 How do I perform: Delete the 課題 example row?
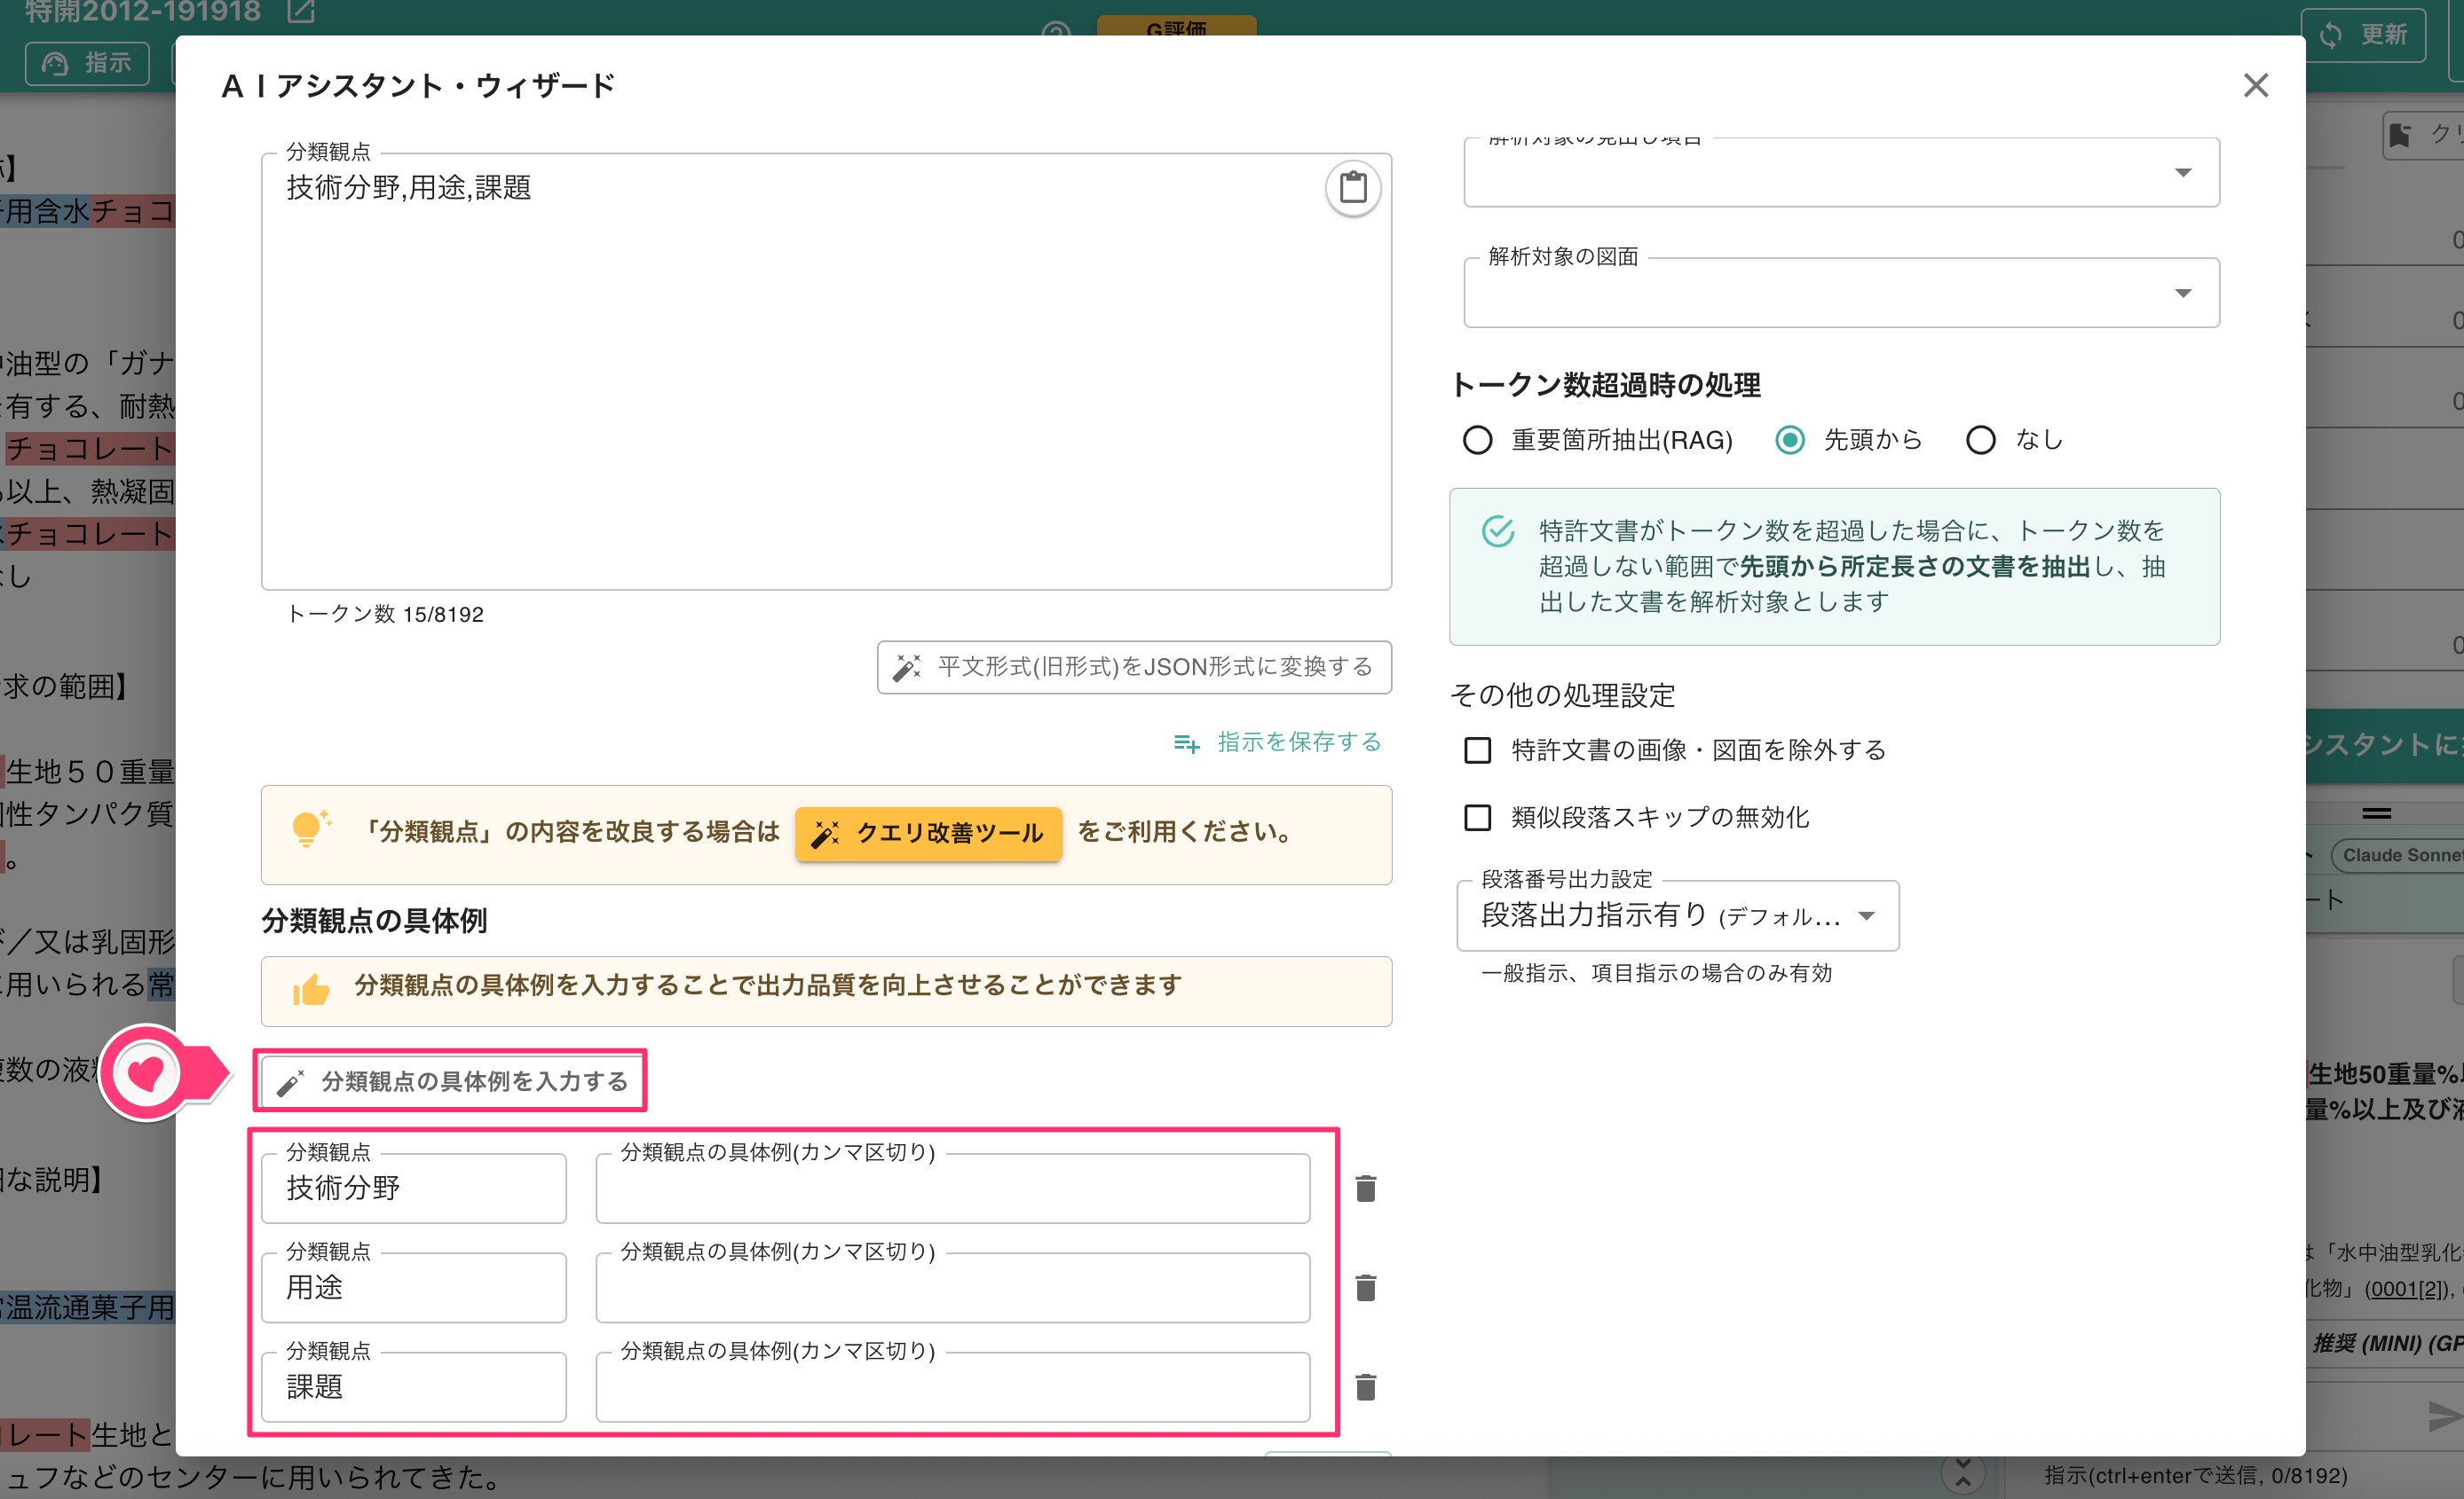click(1365, 1386)
